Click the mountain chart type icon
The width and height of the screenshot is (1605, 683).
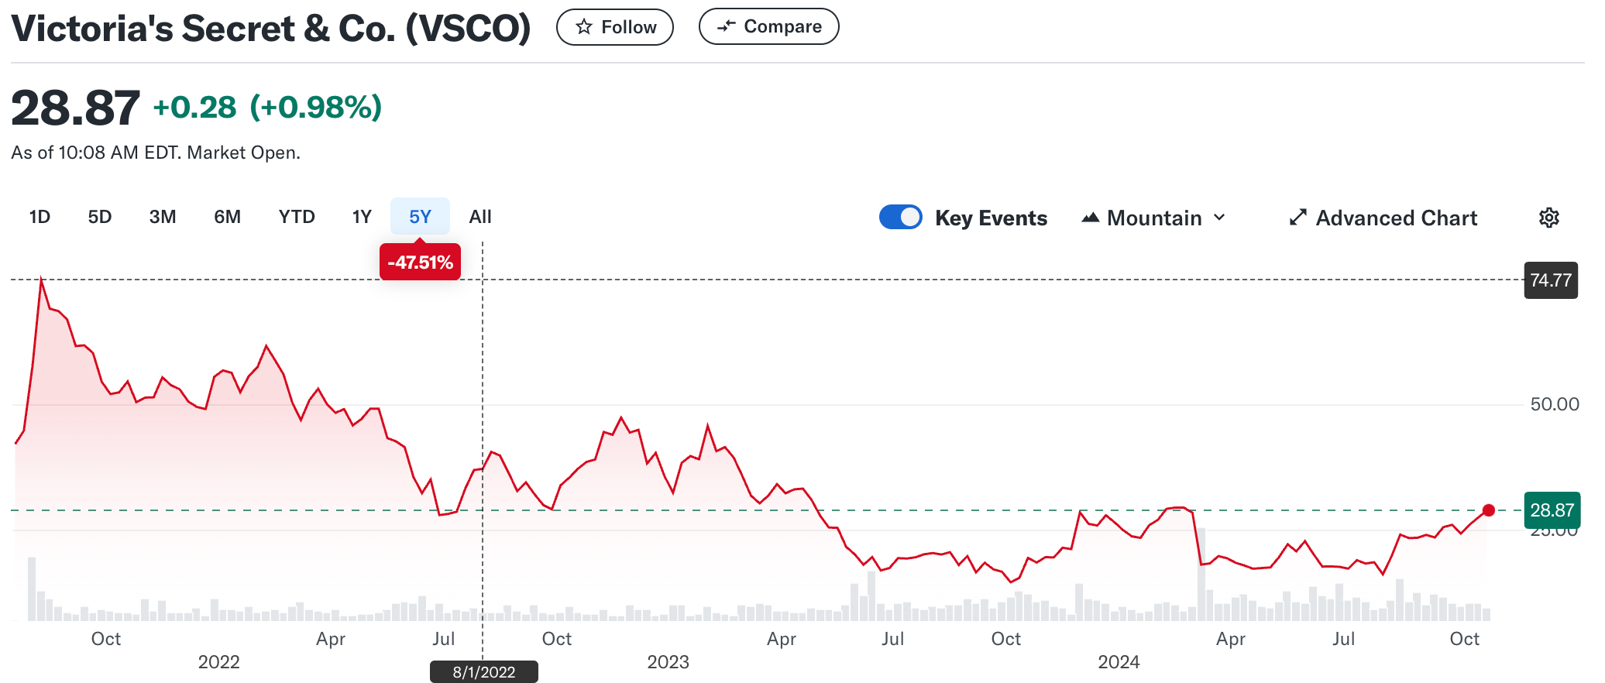pos(1091,218)
